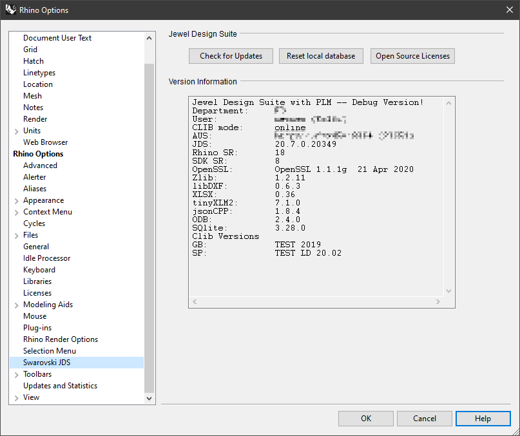This screenshot has height=436, width=520.
Task: Click the Cancel button
Action: coord(425,419)
